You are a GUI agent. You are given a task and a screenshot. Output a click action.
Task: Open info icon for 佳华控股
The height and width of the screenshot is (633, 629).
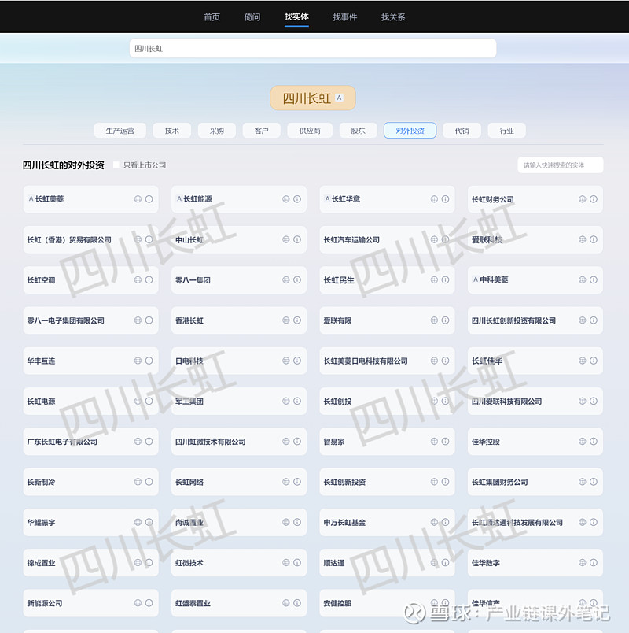coord(594,441)
